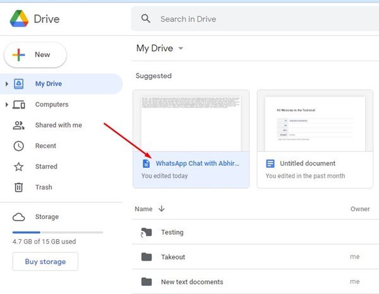Open Trash via the bin icon

pos(18,187)
